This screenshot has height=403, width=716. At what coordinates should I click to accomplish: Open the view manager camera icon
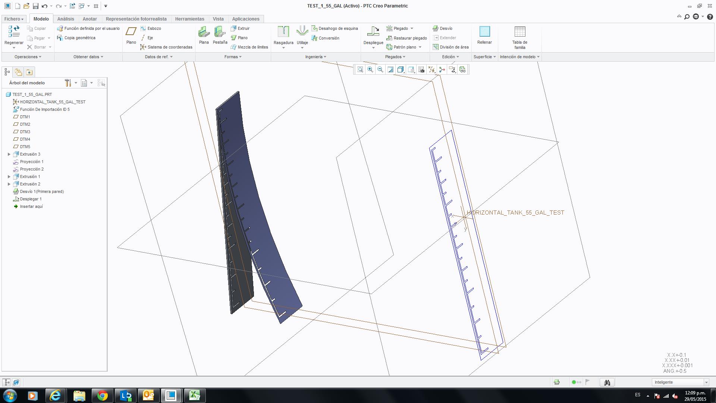[x=421, y=69]
